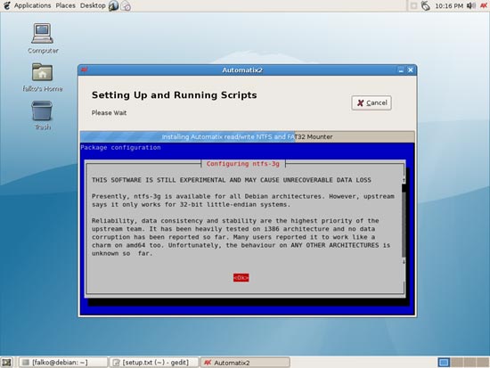Cancel the Automatix2 script run
Viewport: 490px width, 368px height.
click(372, 102)
